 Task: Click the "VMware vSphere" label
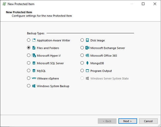click(48, 78)
